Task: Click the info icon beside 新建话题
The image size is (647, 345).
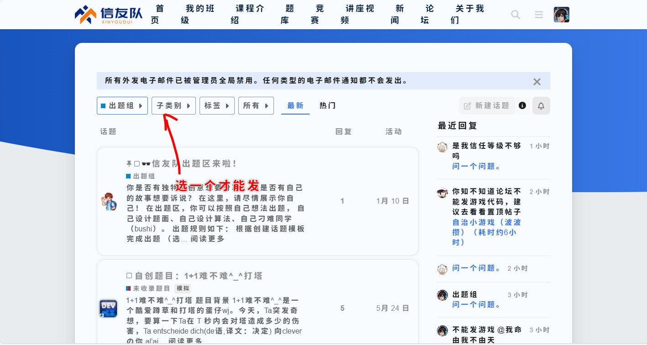Action: pyautogui.click(x=522, y=105)
